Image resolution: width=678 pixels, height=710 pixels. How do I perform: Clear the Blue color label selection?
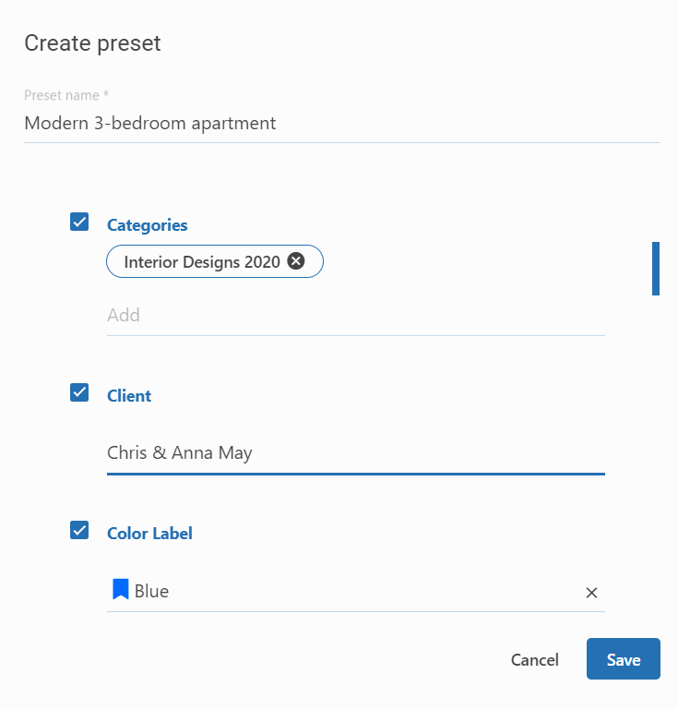tap(591, 593)
